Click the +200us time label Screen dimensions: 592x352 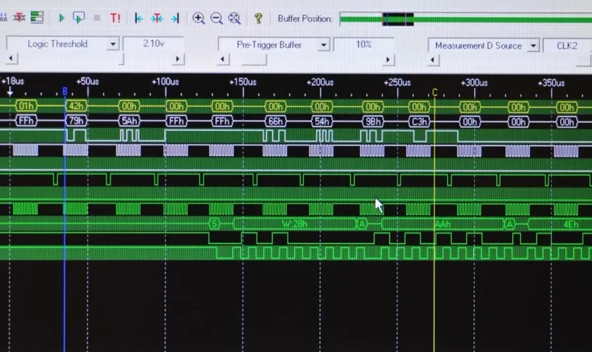[320, 82]
